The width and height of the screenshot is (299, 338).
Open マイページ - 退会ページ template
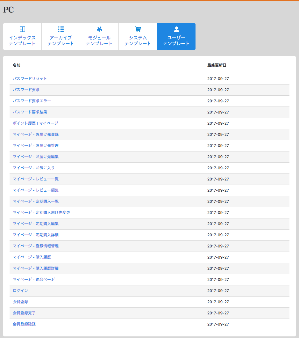[x=34, y=279]
